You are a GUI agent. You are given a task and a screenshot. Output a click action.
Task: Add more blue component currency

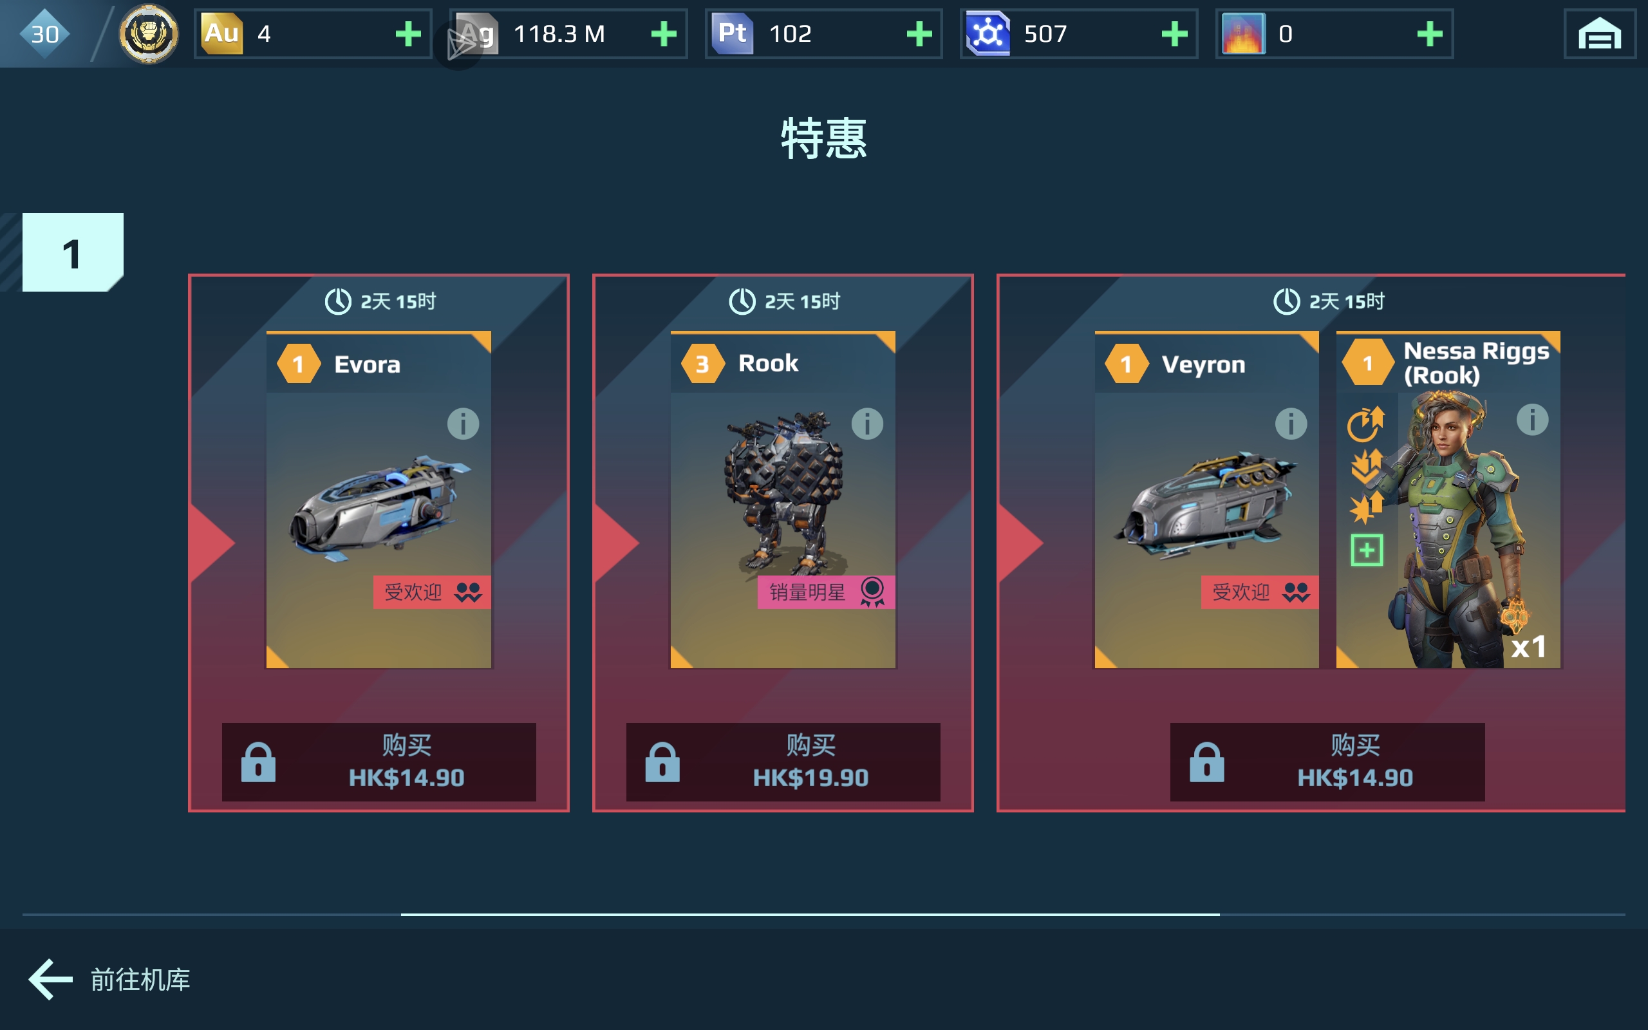coord(1174,34)
